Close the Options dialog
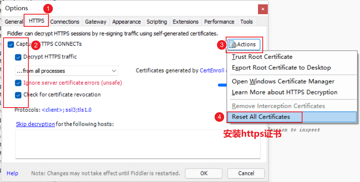360x182 pixels. 263,9
